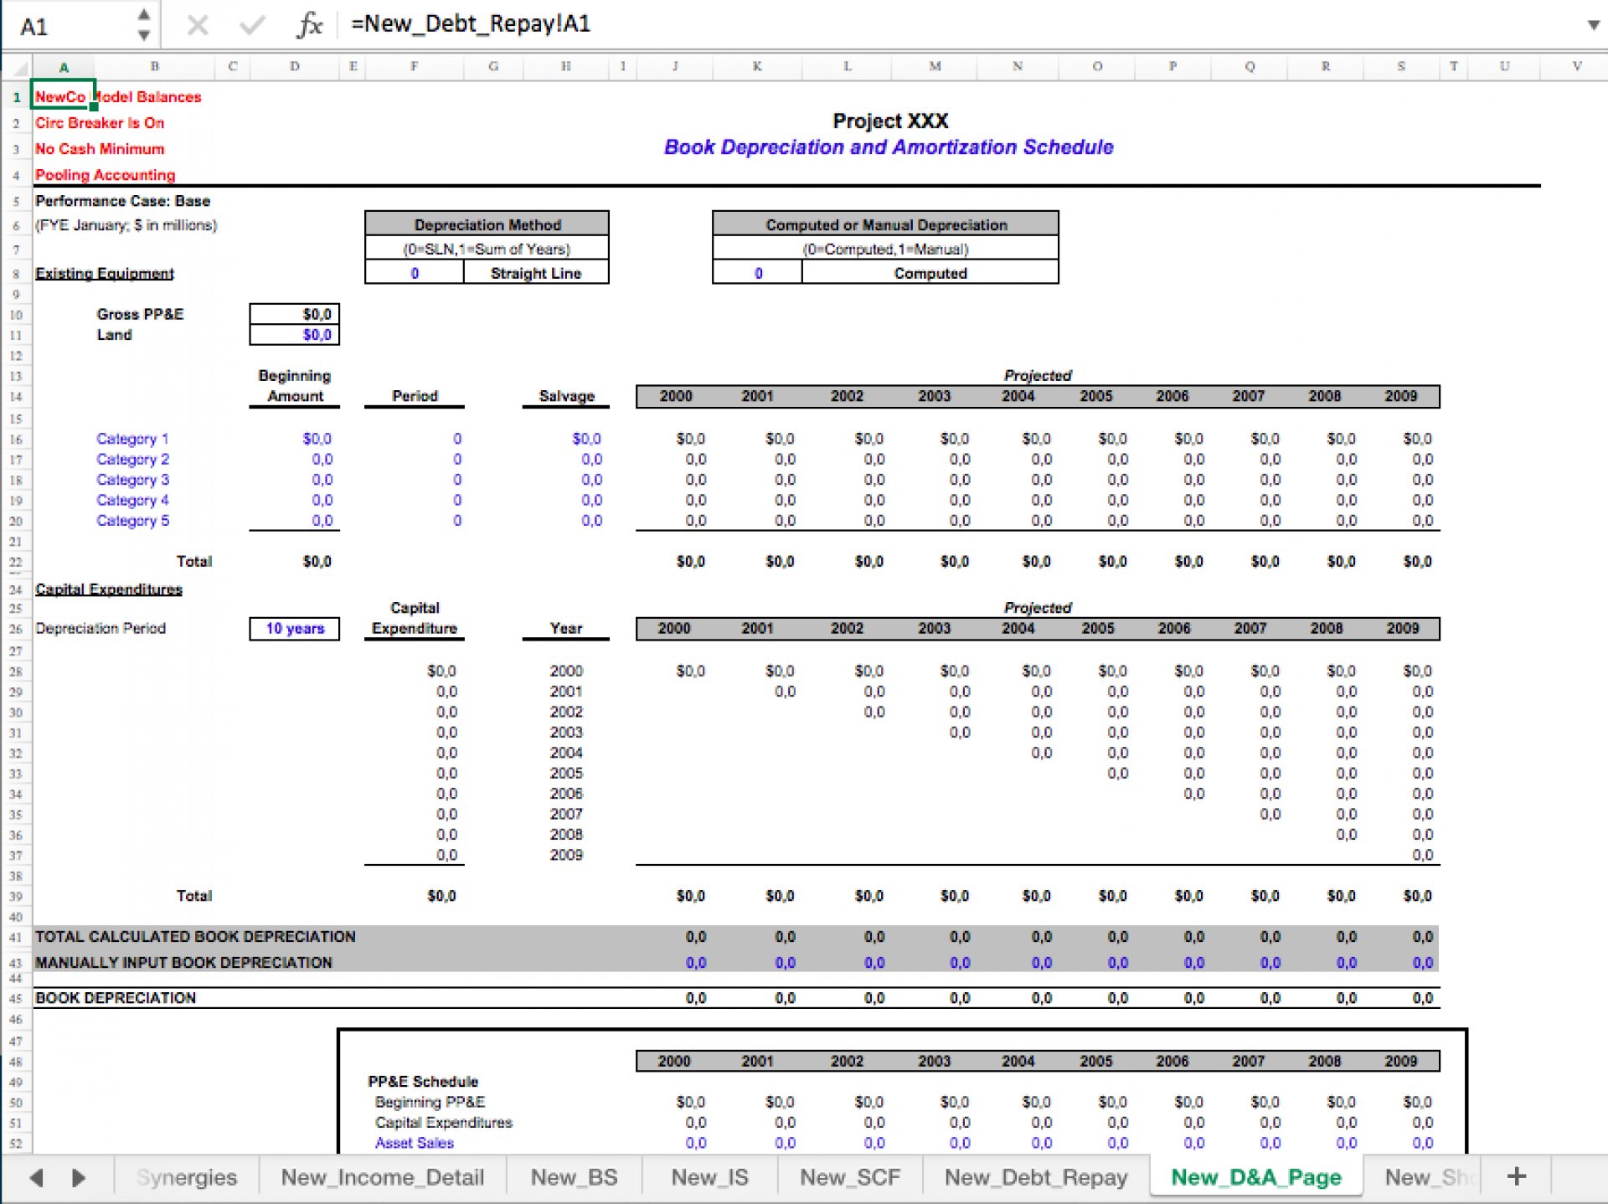Click the Land value input cell
Screen dimensions: 1608x1204
295,335
